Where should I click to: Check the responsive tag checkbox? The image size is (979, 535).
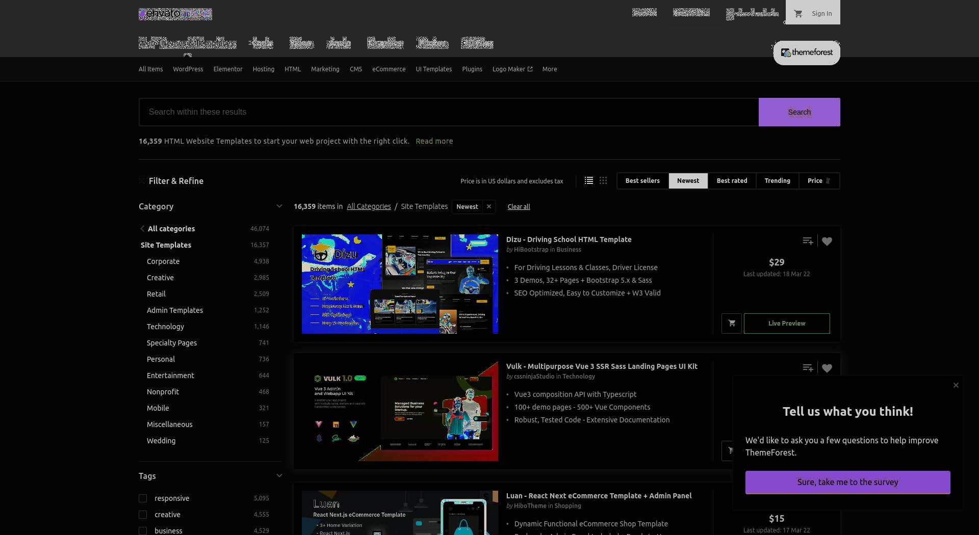pyautogui.click(x=143, y=498)
